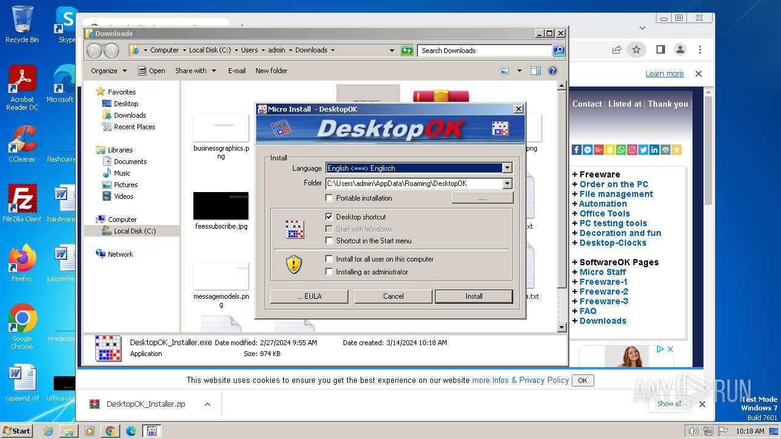Click the search magnifier in Explorer
This screenshot has height=439, width=781.
click(x=559, y=51)
